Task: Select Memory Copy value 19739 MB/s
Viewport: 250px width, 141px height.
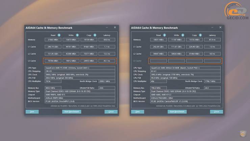Action: point(89,40)
